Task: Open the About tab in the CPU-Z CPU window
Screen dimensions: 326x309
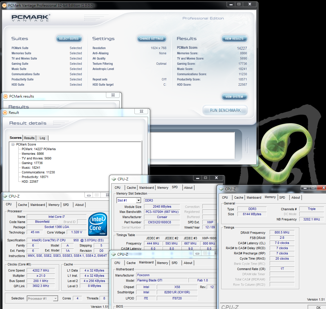Action: (80, 205)
